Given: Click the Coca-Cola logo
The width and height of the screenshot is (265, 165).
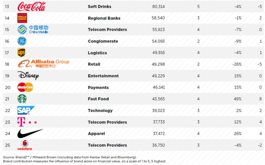Looking at the screenshot, I should pos(31,7).
